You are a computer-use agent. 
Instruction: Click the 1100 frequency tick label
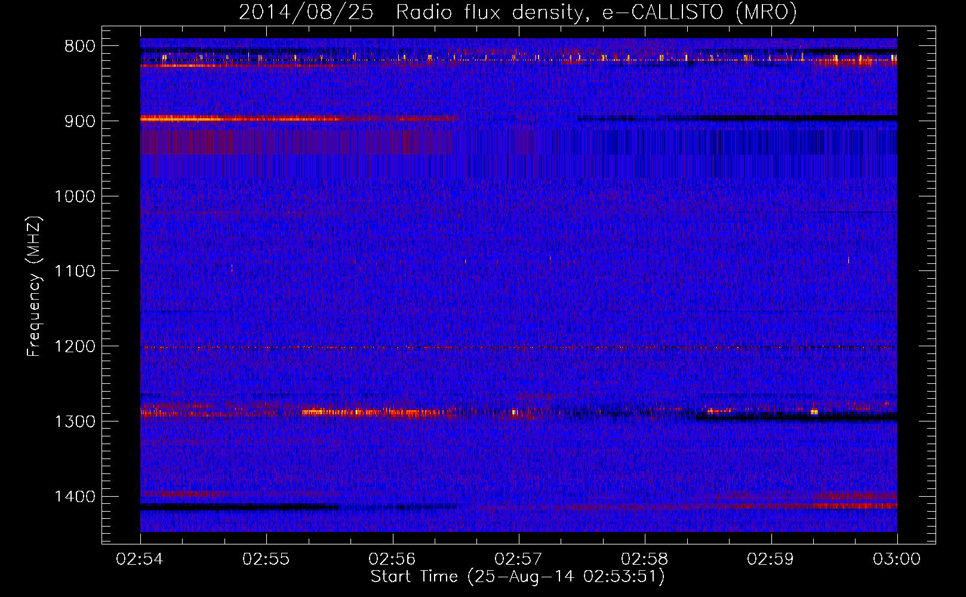pos(75,272)
